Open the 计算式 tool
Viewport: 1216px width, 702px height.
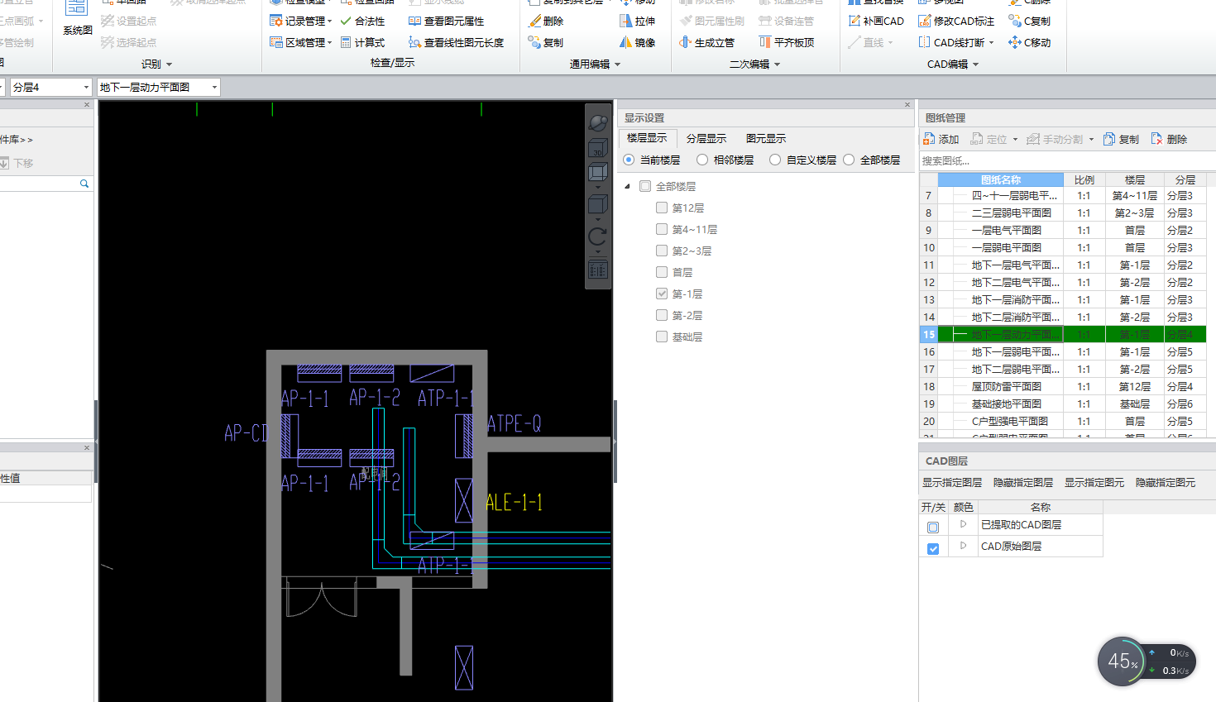363,42
